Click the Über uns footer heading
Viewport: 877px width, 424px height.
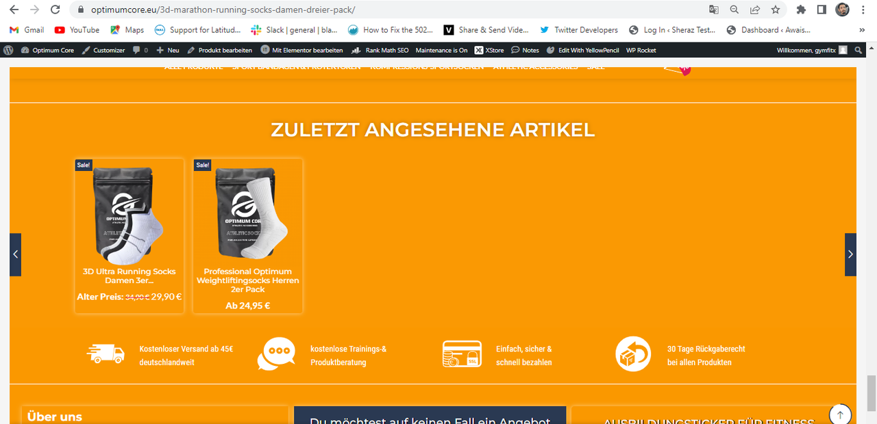click(55, 416)
